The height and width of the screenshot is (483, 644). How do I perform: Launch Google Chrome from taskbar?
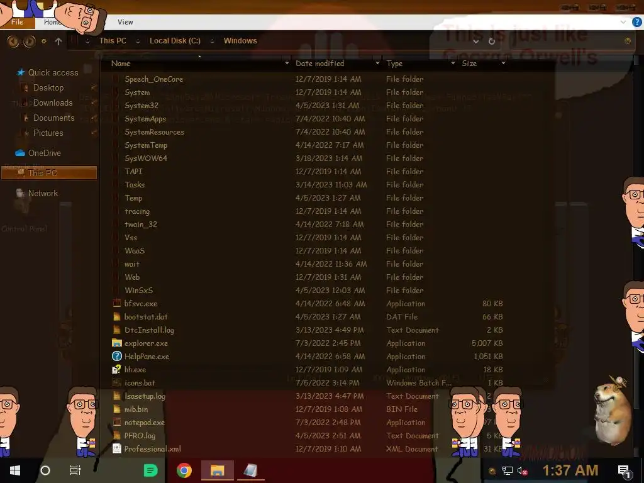coord(184,470)
